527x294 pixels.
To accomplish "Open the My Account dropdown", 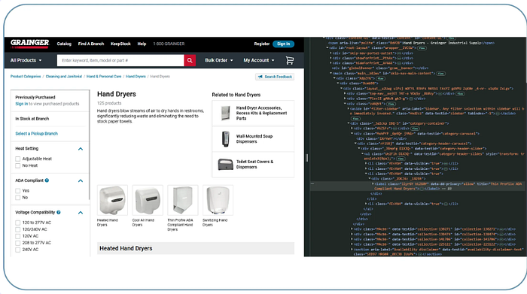I will [x=259, y=60].
